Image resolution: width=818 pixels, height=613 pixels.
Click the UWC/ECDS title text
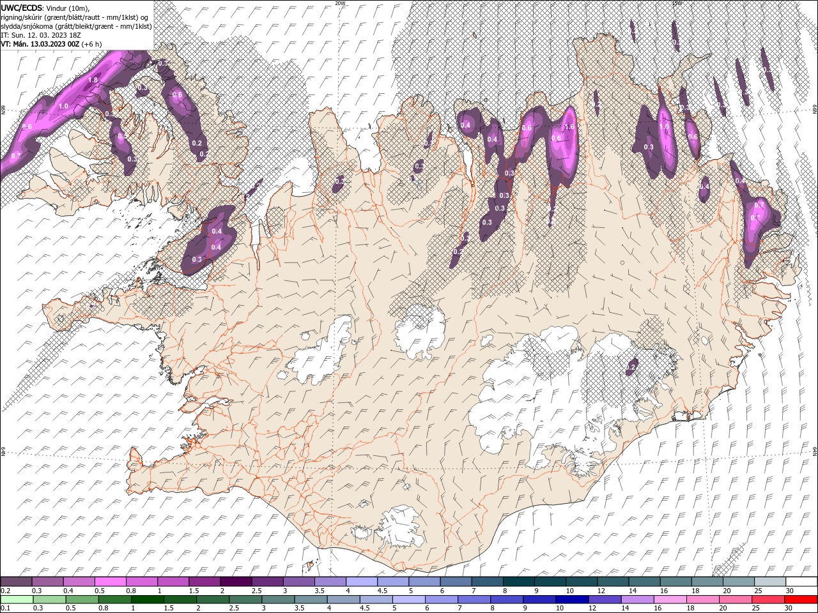coord(21,7)
